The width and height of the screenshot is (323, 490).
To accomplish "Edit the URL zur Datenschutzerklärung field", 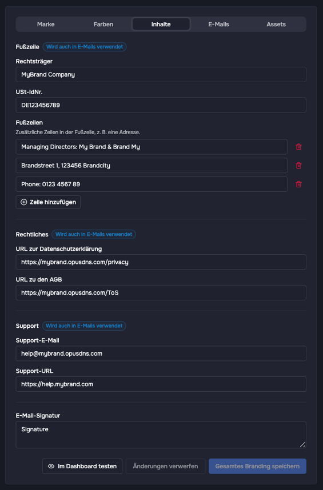I will (x=161, y=262).
